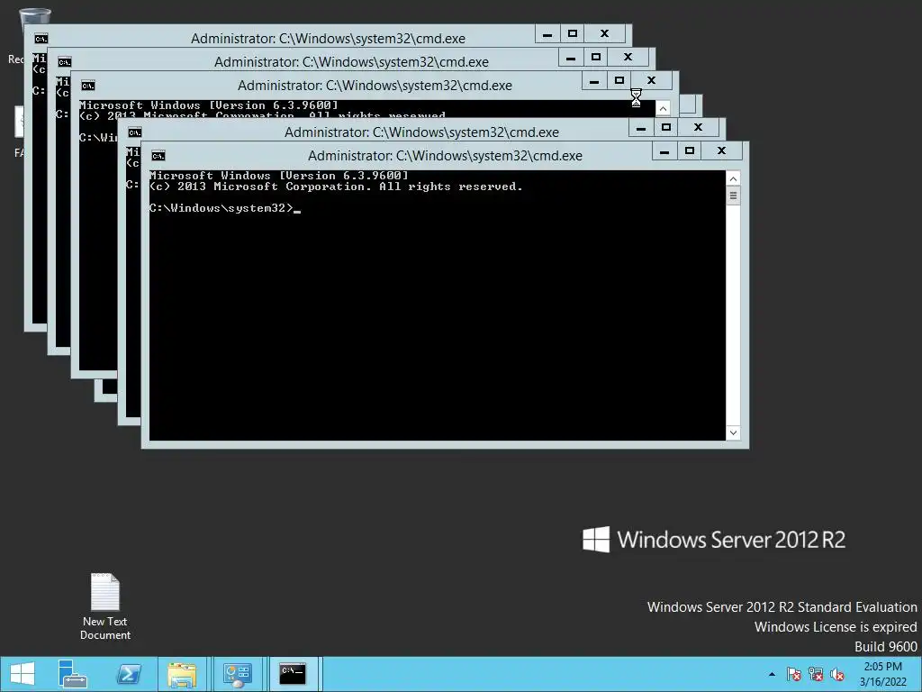Open the Start menu button

(x=23, y=674)
